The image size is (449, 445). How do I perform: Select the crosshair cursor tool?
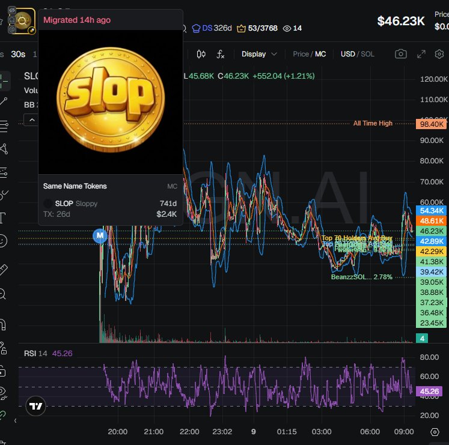click(x=4, y=80)
